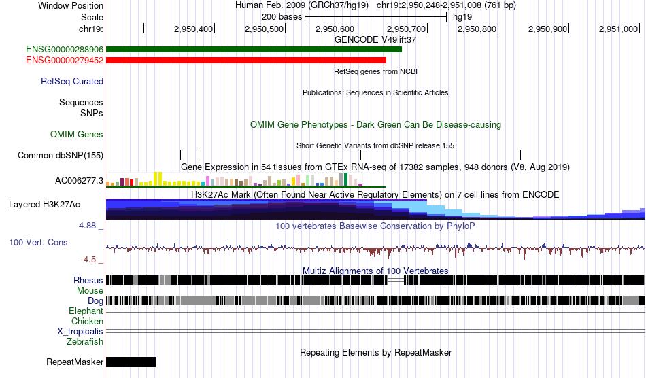
Task: Click the ENSG00000288906 gene label
Action: pos(65,50)
